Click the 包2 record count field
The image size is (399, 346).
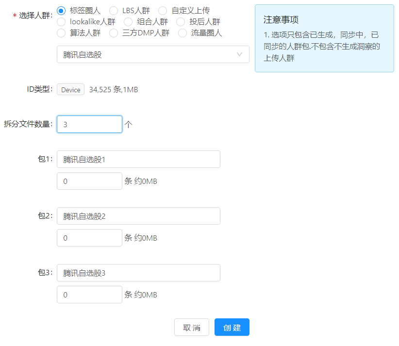(x=89, y=238)
